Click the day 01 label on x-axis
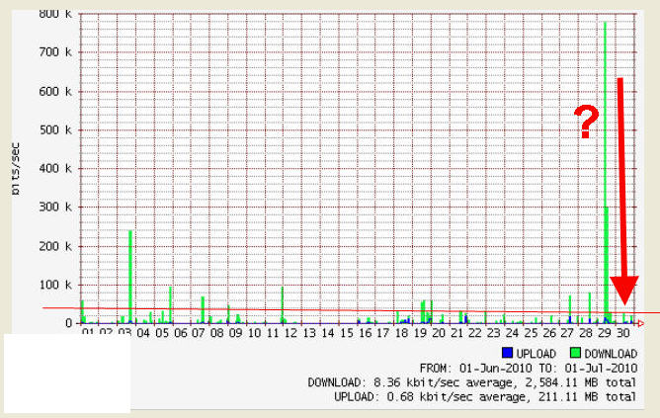The image size is (660, 418). pyautogui.click(x=89, y=334)
